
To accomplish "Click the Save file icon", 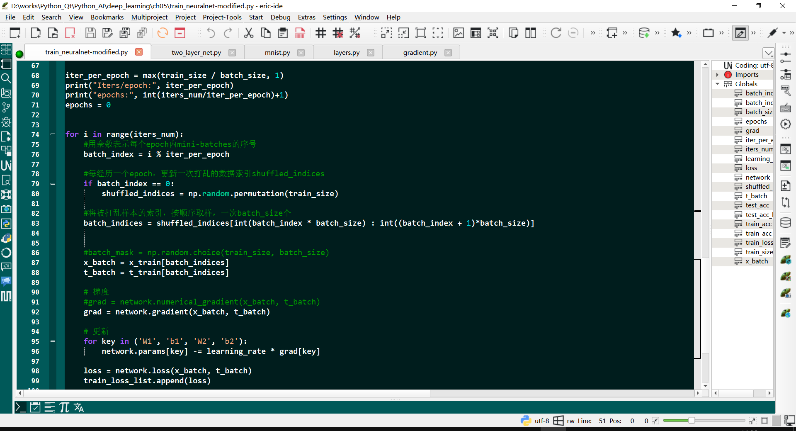I will [90, 33].
